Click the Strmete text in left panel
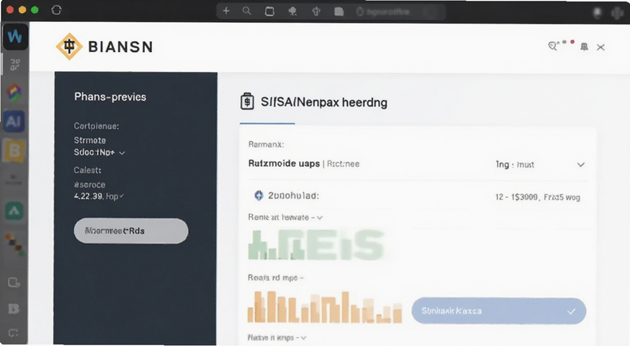 pyautogui.click(x=90, y=141)
